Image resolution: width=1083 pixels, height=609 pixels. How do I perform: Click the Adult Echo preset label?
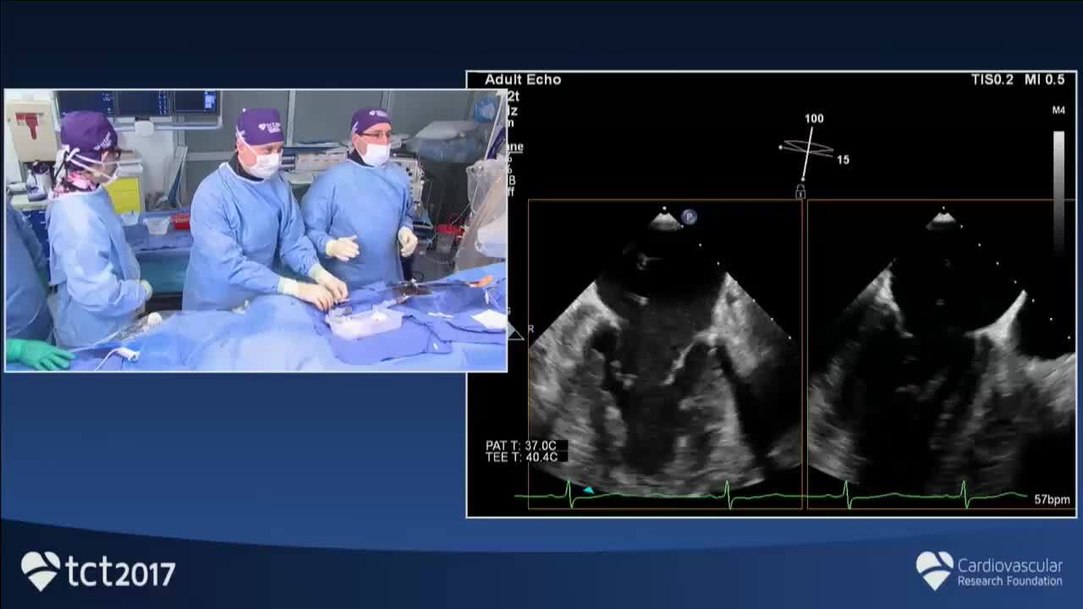tap(523, 80)
